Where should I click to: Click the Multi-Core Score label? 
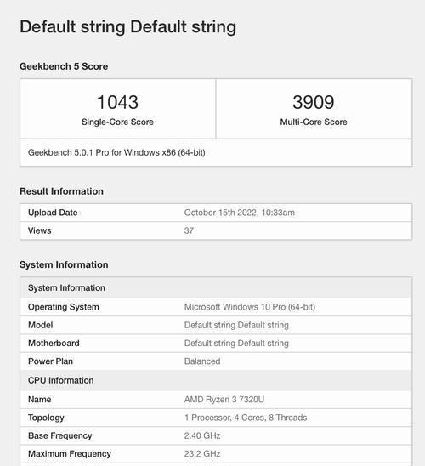pyautogui.click(x=314, y=122)
